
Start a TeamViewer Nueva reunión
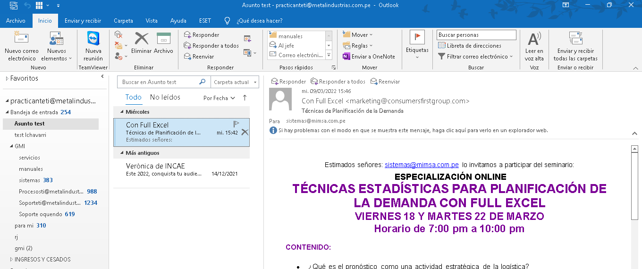(x=93, y=46)
